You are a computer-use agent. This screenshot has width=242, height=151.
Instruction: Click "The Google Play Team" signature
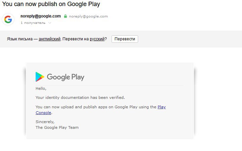57,127
